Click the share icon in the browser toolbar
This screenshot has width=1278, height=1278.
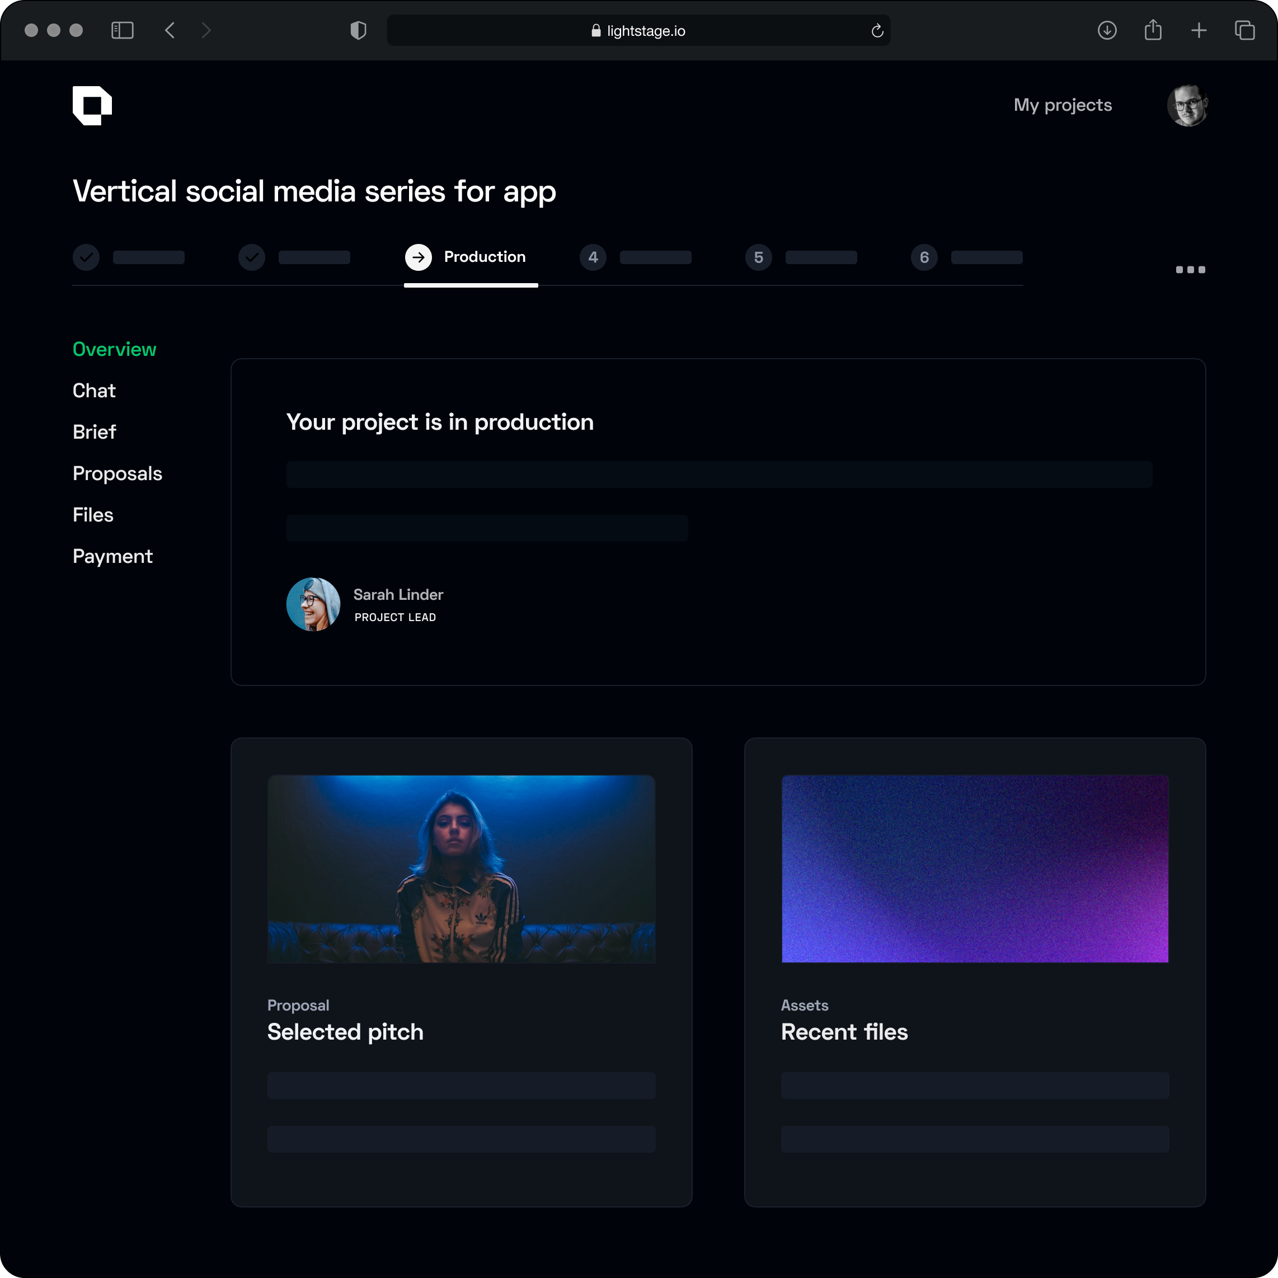pos(1153,30)
